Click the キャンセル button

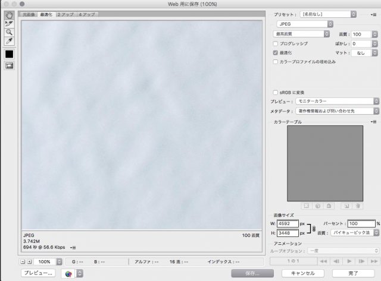coord(302,273)
